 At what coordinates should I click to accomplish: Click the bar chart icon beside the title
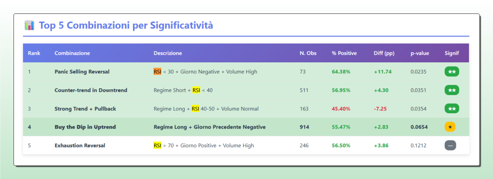coord(29,25)
